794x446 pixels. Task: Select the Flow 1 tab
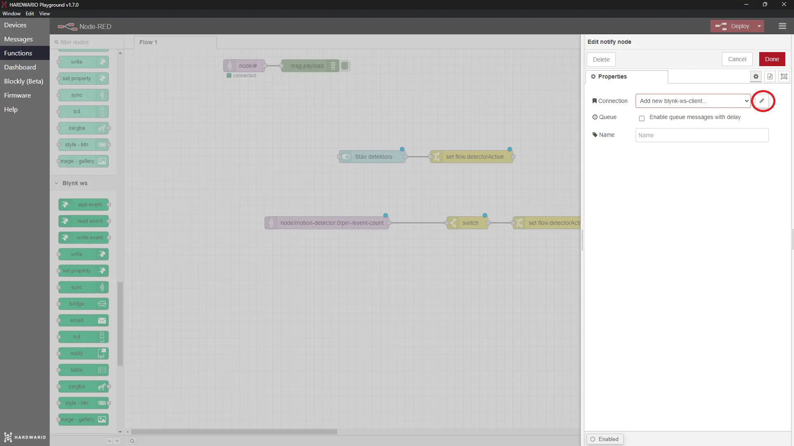point(175,42)
